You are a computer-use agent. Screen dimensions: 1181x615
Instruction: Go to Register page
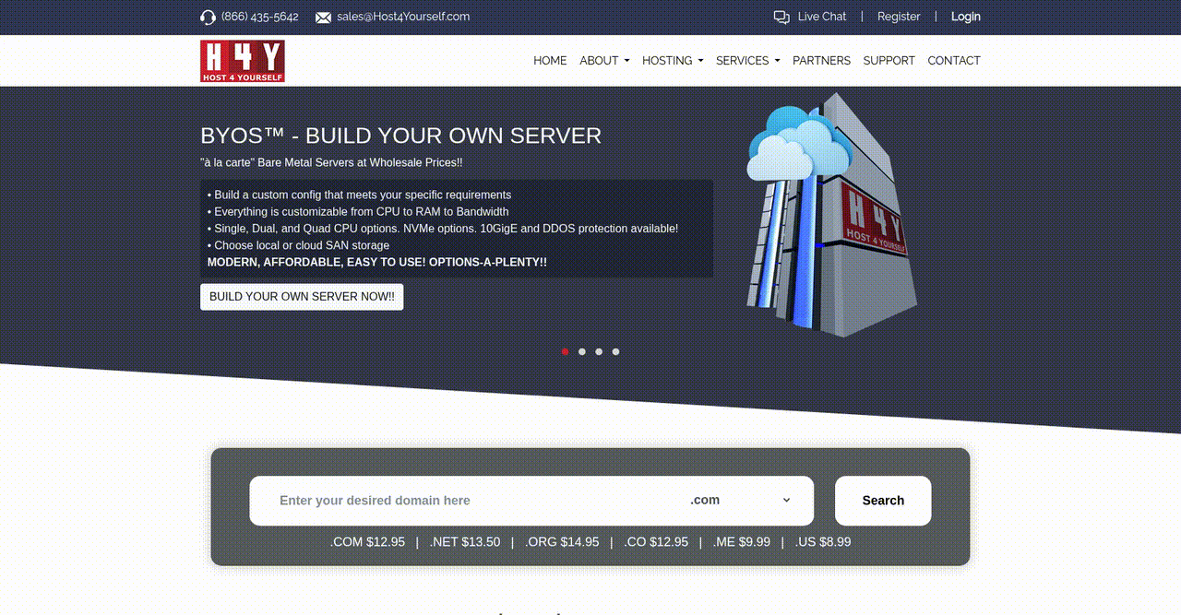coord(899,17)
